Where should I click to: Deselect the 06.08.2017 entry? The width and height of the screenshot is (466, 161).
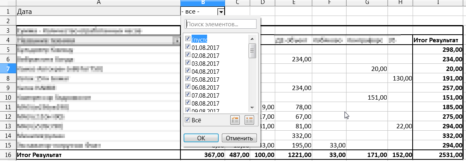click(188, 86)
